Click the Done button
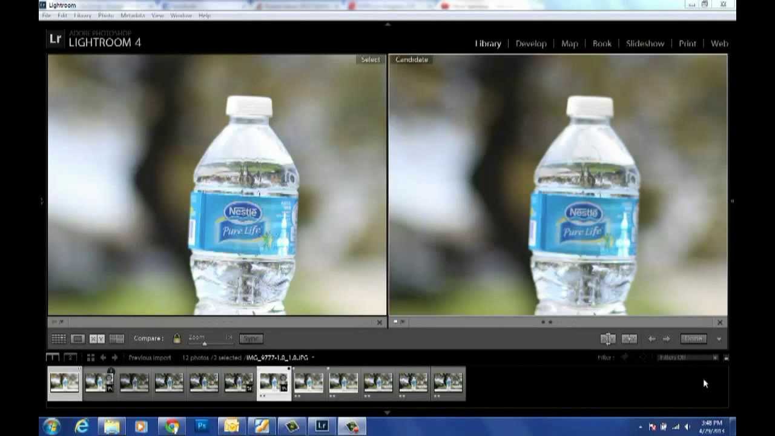This screenshot has width=775, height=436. (x=693, y=339)
